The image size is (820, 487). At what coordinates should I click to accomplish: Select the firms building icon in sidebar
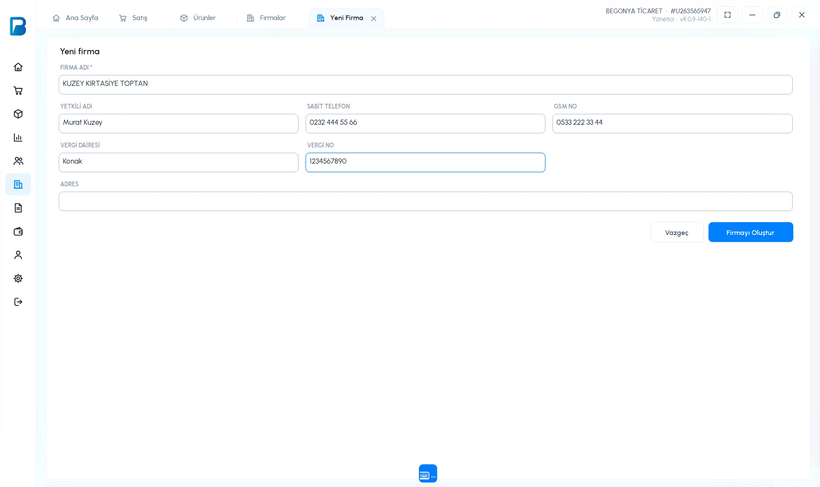(18, 185)
